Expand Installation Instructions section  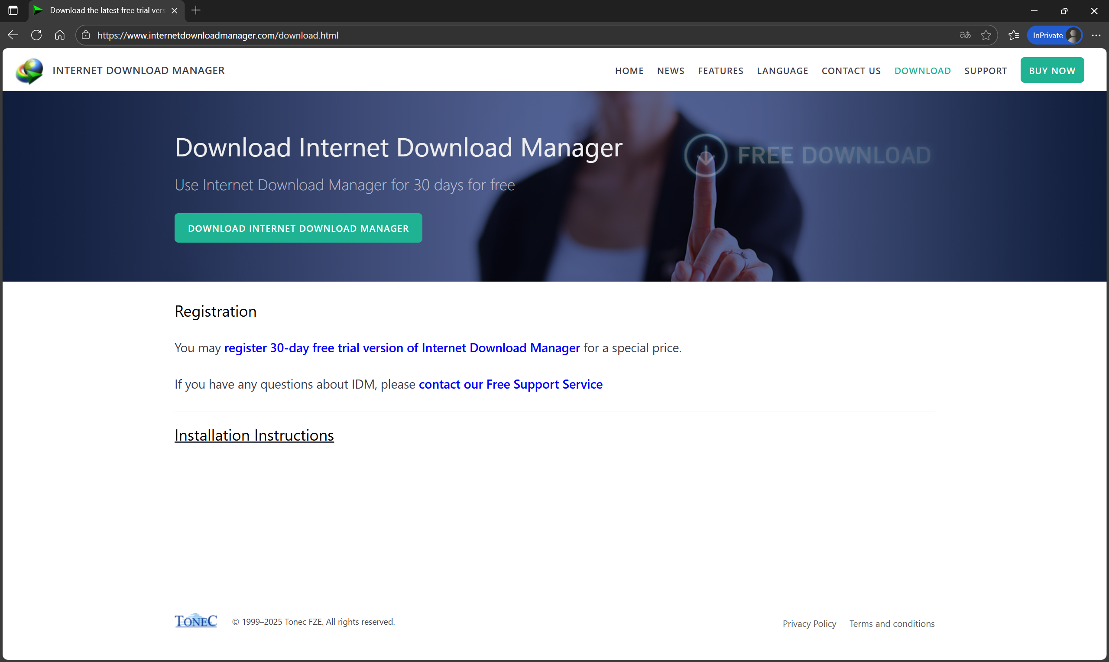tap(254, 435)
